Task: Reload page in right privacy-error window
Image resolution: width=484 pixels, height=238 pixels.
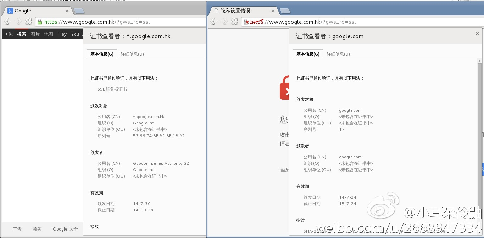Action: click(x=234, y=22)
